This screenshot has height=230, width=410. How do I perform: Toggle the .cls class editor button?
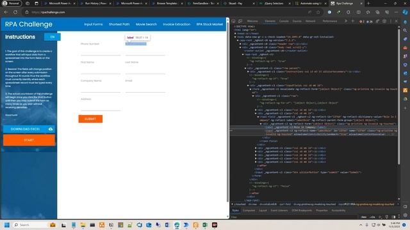(372, 217)
